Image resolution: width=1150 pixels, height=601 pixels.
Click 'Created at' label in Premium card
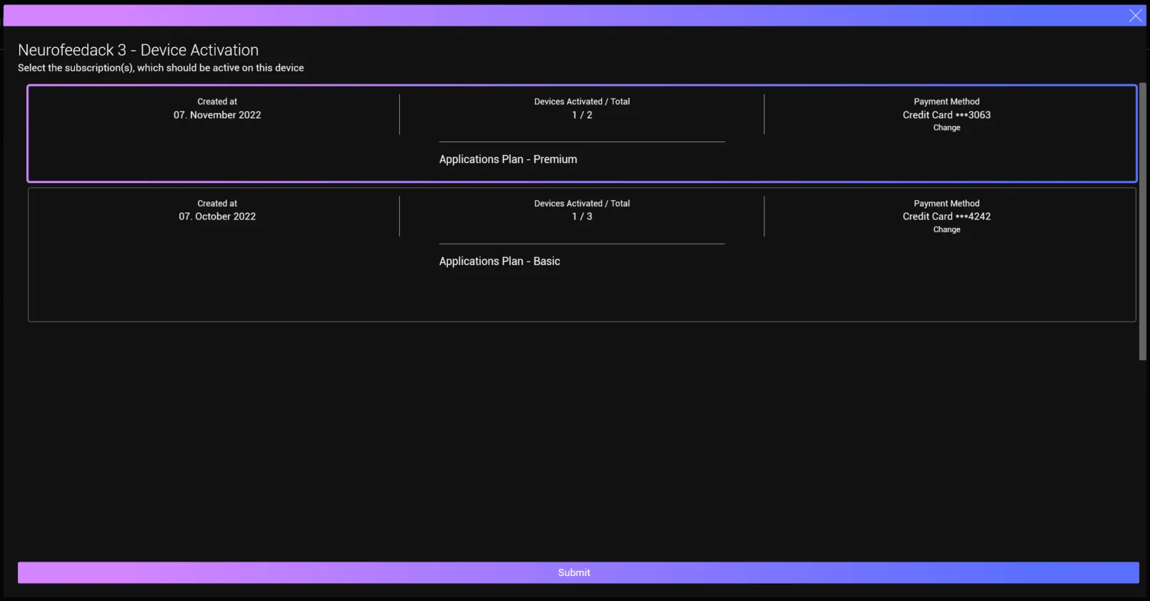tap(217, 101)
